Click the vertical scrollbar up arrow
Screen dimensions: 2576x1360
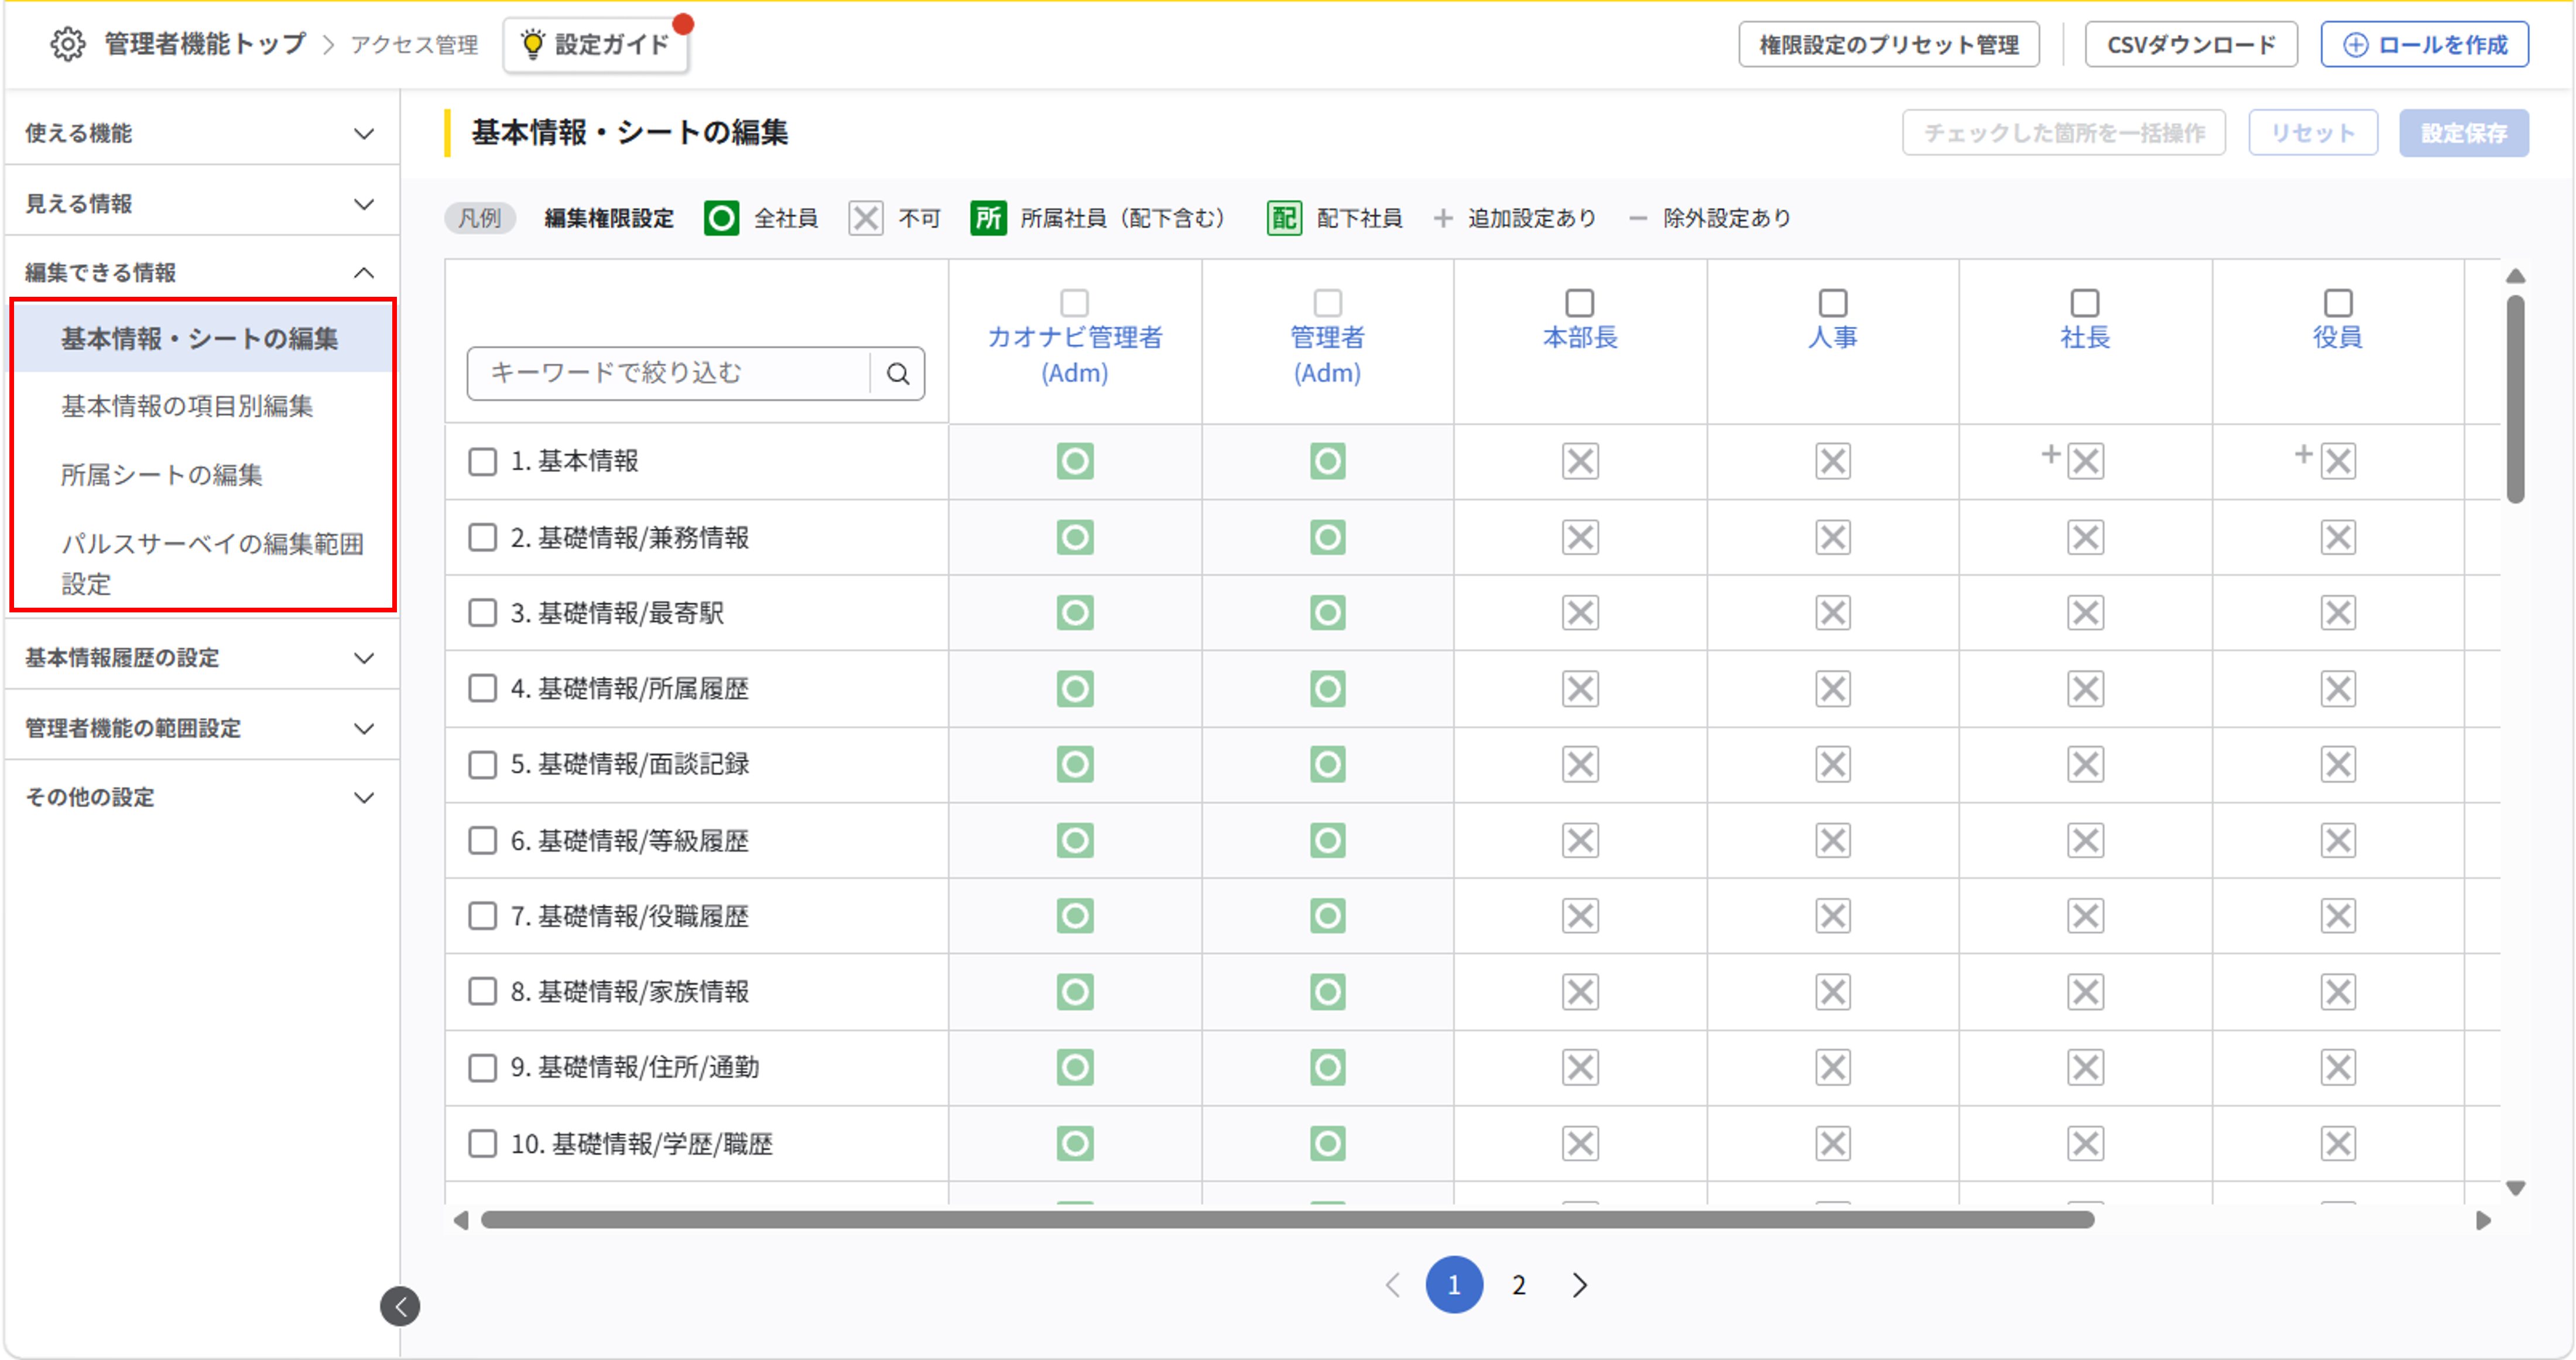point(2516,276)
